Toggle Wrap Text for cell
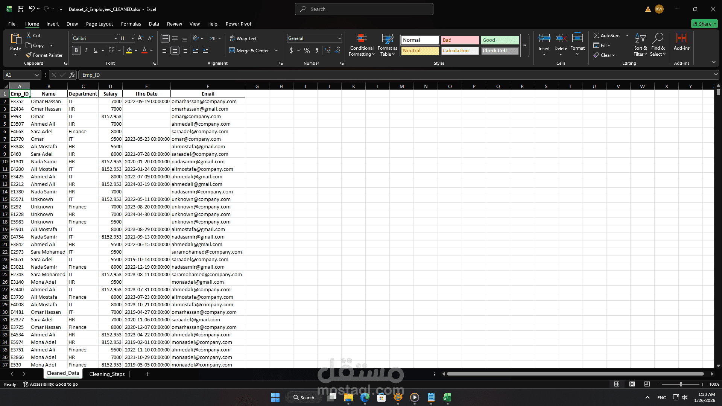The height and width of the screenshot is (406, 722). click(x=243, y=38)
